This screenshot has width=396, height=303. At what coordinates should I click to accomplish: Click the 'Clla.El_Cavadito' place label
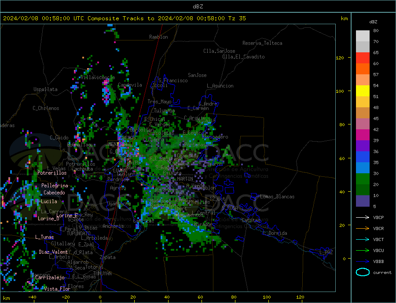pyautogui.click(x=243, y=57)
